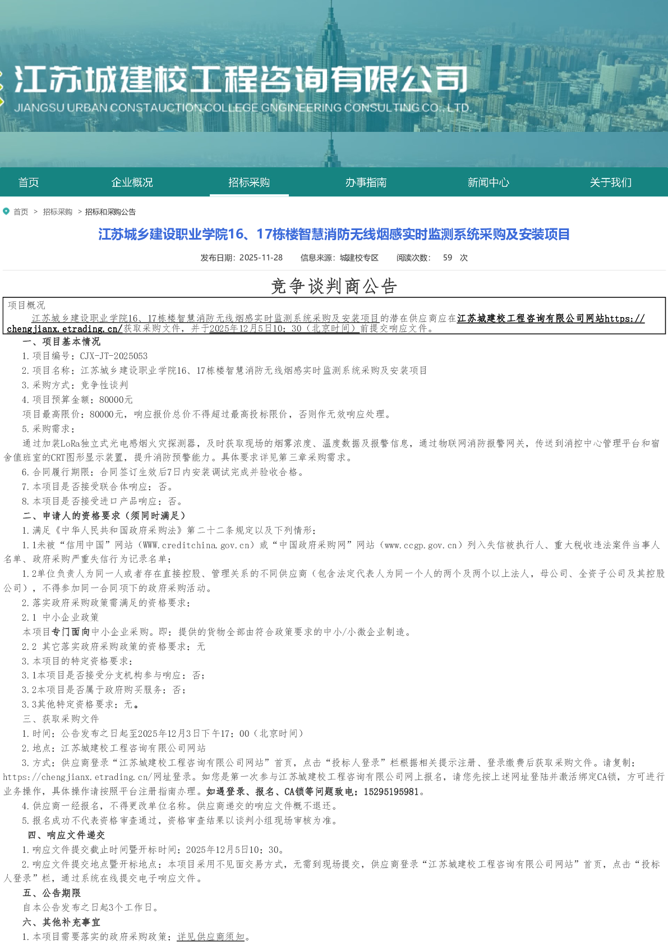The width and height of the screenshot is (668, 945).
Task: Open the bold 江苏城建校工程咨询有限公司网站 link
Action: (530, 318)
